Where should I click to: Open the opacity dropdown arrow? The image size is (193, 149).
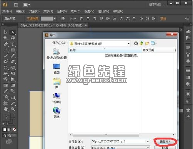[55, 19]
